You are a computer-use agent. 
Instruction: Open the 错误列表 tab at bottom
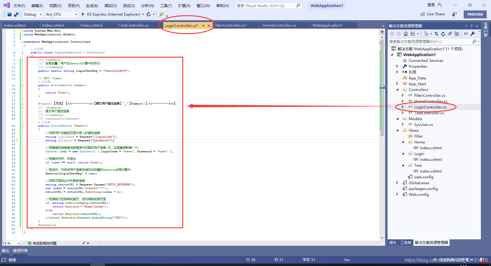20,251
